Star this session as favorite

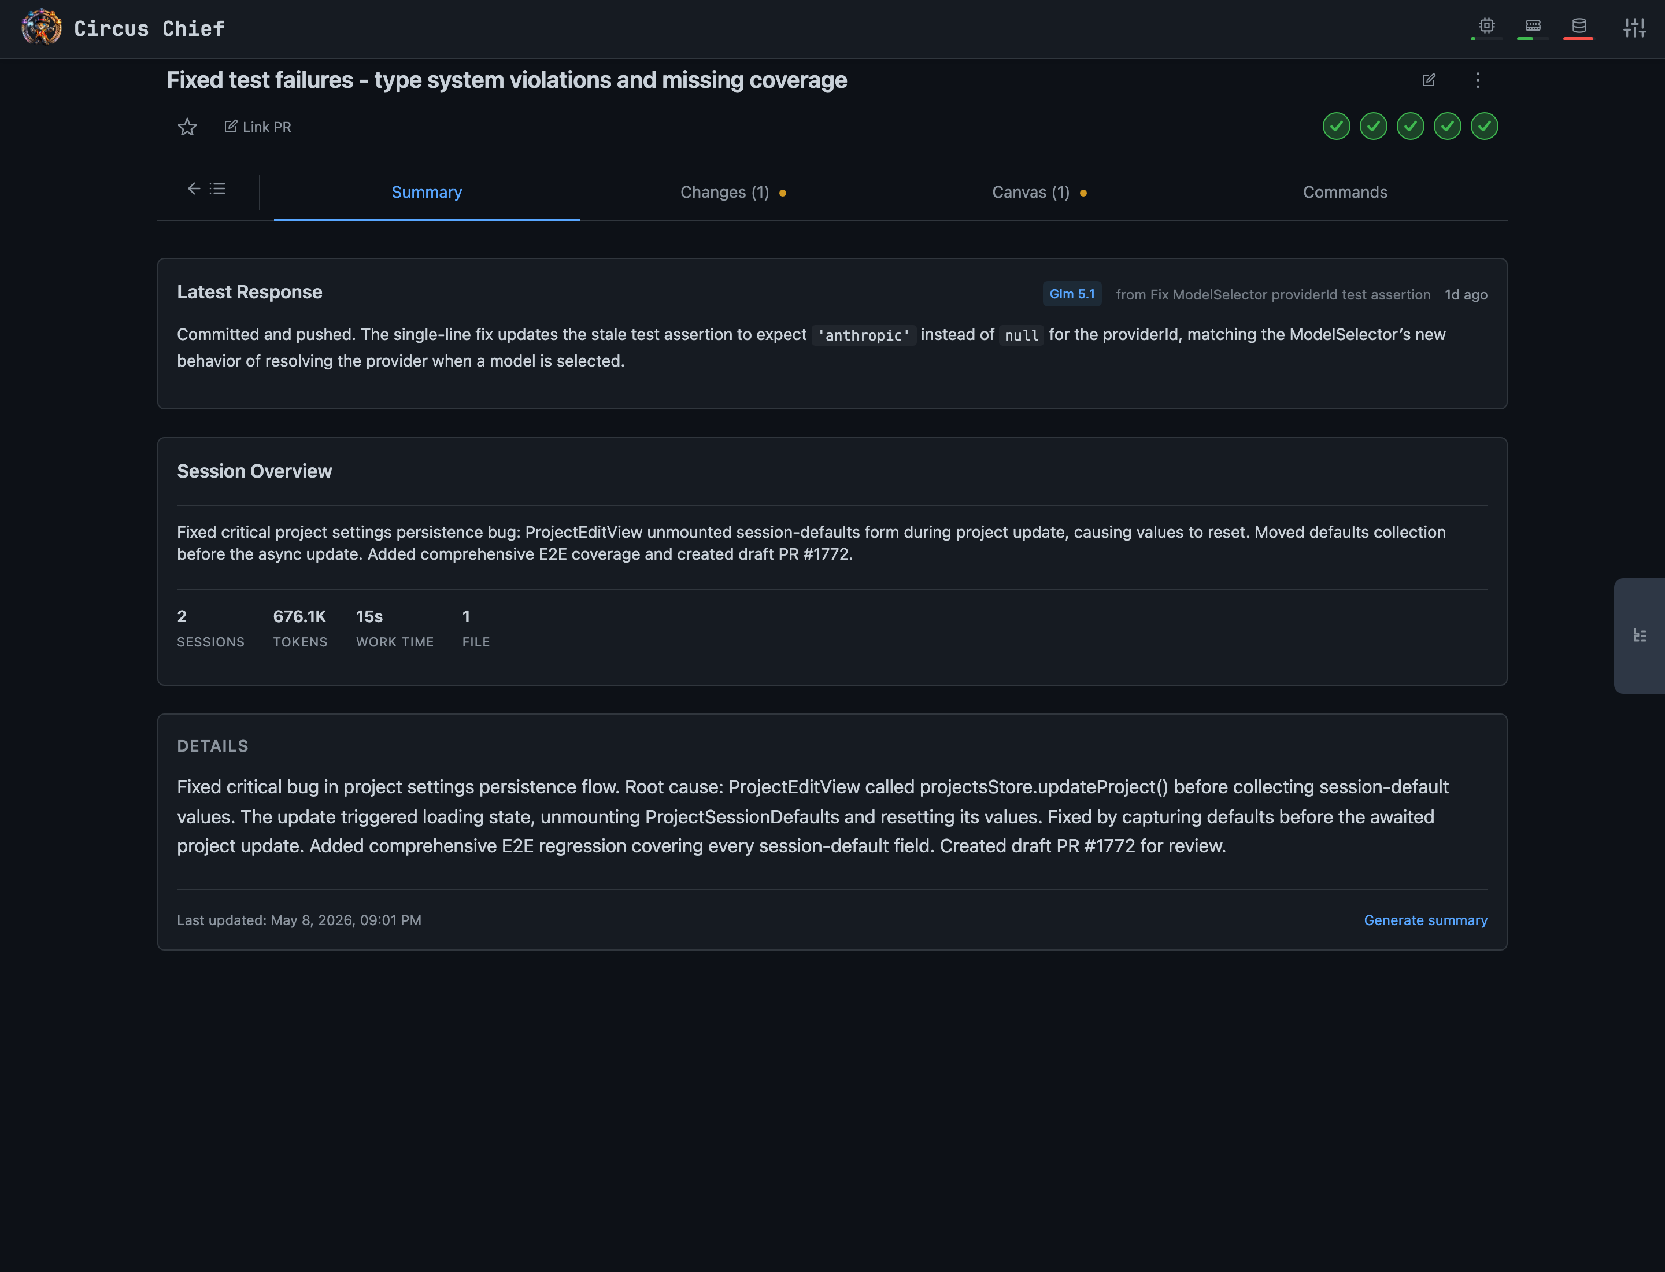click(187, 127)
